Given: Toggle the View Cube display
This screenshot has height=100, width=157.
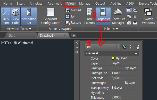Looking at the screenshot, I should click(x=16, y=16).
